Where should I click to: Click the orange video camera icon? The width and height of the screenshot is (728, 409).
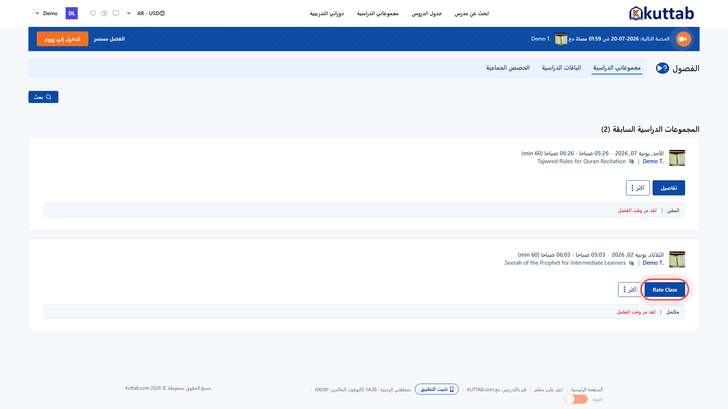(683, 39)
